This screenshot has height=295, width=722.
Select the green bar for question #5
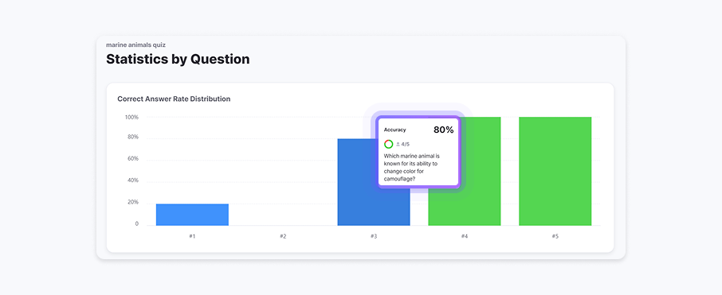point(555,172)
